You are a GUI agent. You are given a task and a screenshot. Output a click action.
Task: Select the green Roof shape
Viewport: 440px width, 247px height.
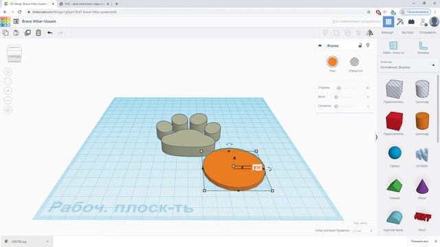394,185
